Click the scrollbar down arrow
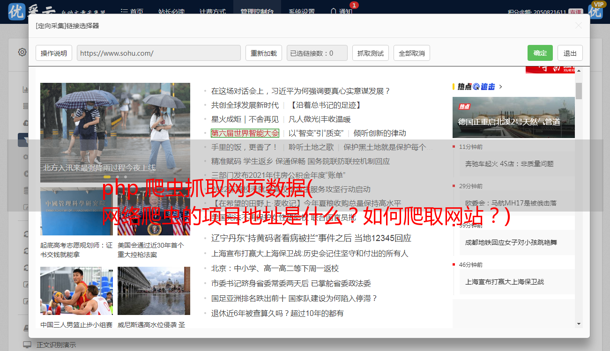Image resolution: width=610 pixels, height=351 pixels. click(x=579, y=323)
